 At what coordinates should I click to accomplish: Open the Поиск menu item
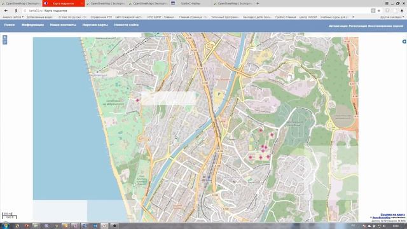[10, 25]
